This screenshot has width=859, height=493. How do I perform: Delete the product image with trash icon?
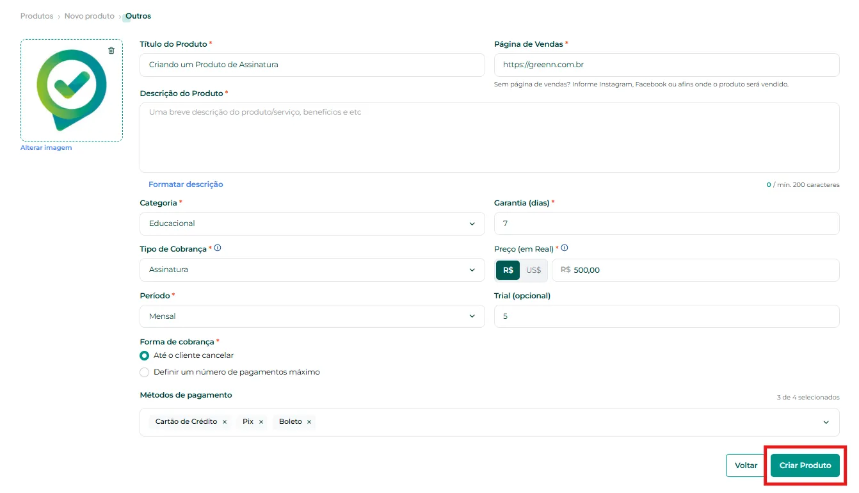(111, 51)
